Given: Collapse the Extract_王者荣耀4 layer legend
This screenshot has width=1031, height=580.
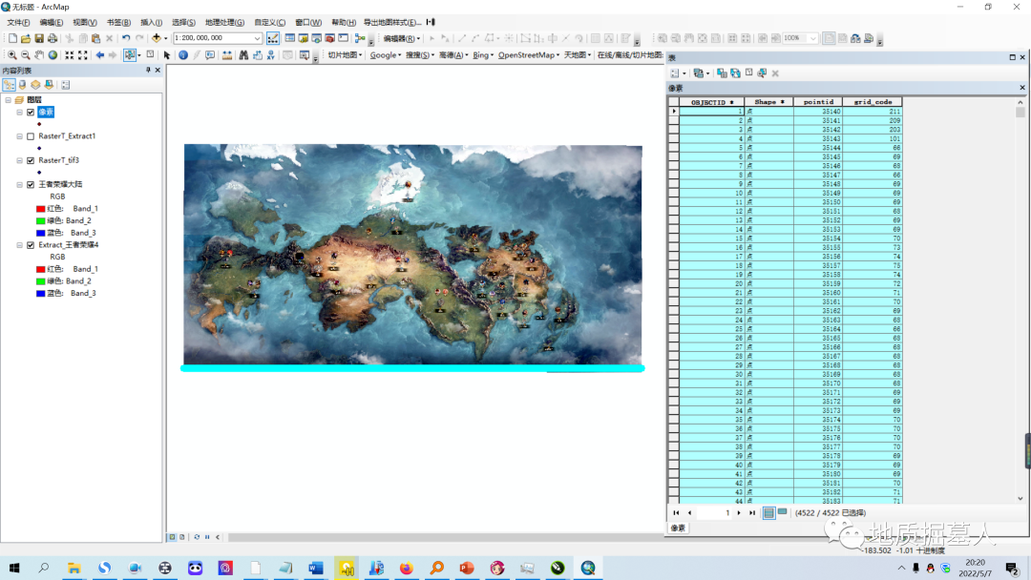Looking at the screenshot, I should (x=20, y=245).
